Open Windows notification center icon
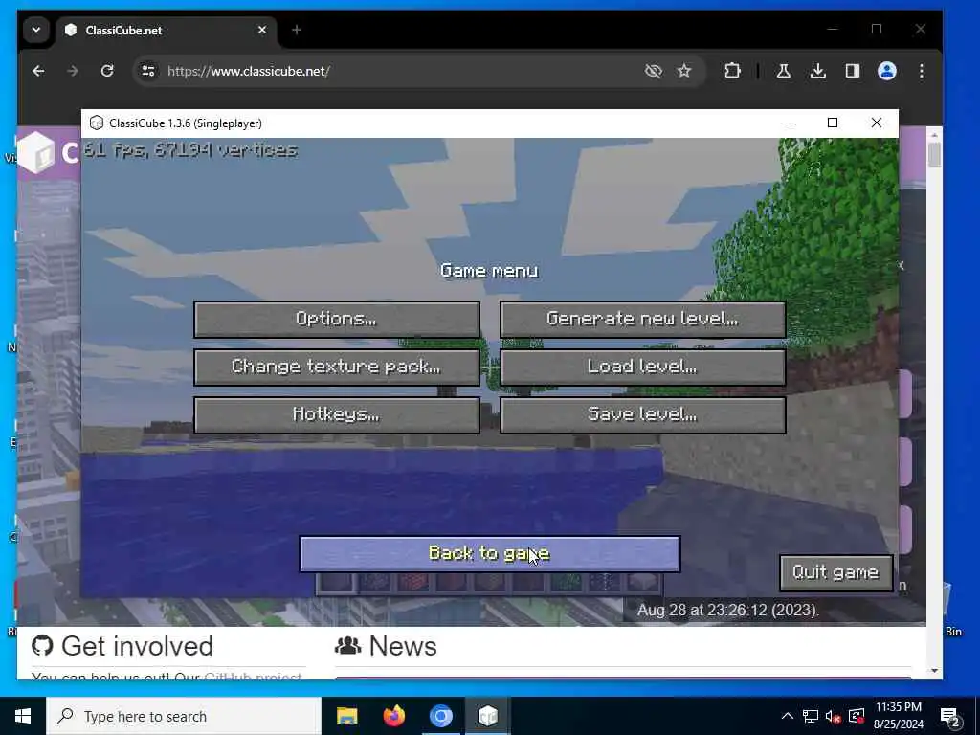980x735 pixels. coord(950,717)
